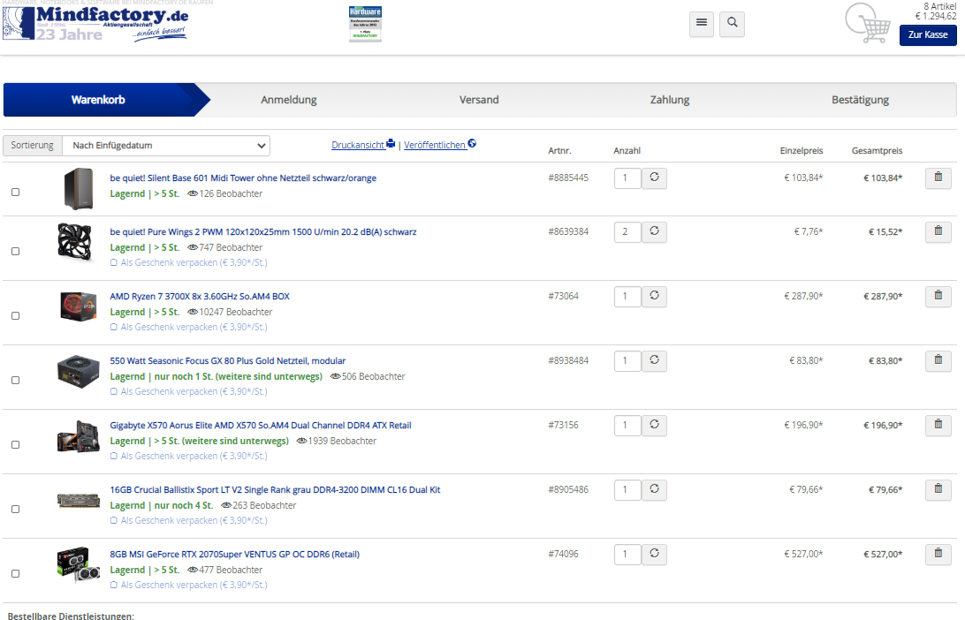Refresh quantity for Seasonic Focus GX

[x=654, y=360]
